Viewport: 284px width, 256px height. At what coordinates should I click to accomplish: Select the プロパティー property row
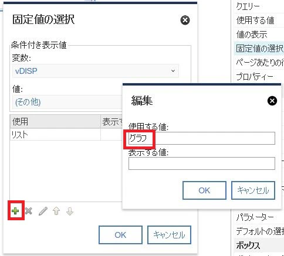[259, 76]
